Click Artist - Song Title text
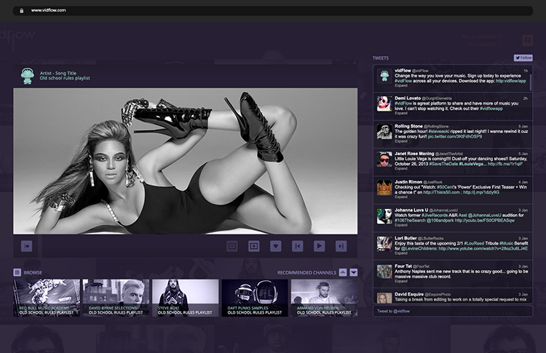 [x=58, y=73]
